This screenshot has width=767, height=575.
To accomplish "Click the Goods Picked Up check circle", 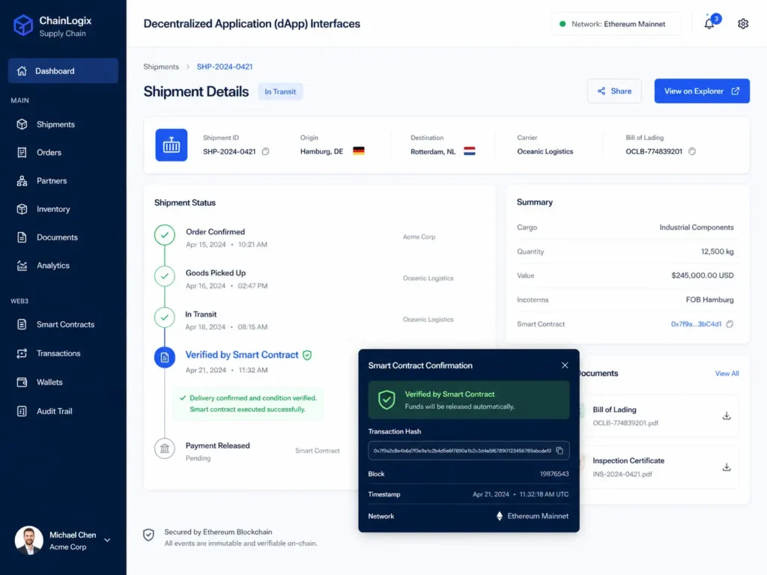I will coord(165,276).
